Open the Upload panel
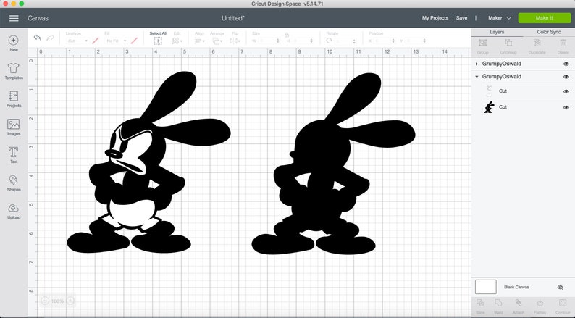The width and height of the screenshot is (575, 318). tap(14, 212)
